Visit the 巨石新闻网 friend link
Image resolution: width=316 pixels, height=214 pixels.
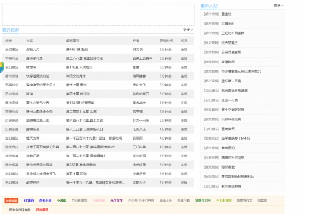[80, 200]
